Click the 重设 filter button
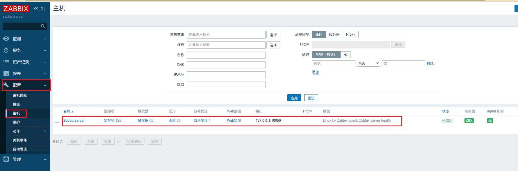Image resolution: width=518 pixels, height=171 pixels. click(311, 98)
